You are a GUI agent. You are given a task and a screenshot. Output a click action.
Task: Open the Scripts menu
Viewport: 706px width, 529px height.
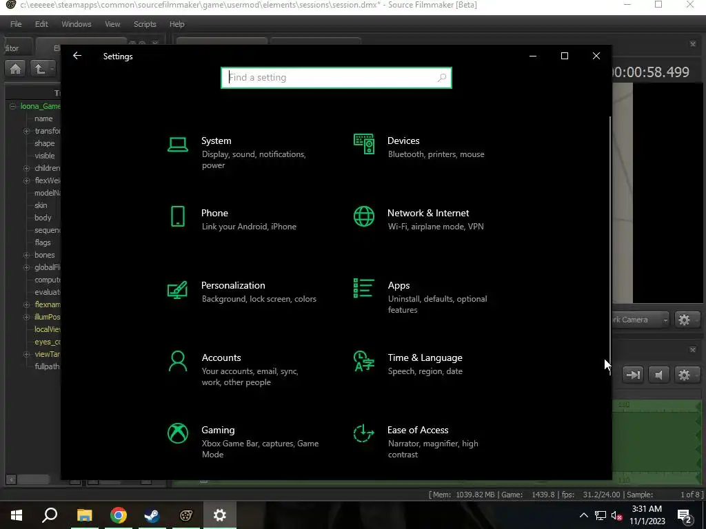[145, 24]
